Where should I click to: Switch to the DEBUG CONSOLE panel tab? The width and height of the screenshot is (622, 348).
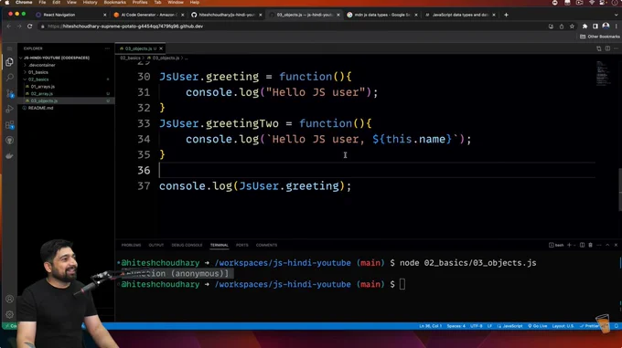pos(187,245)
